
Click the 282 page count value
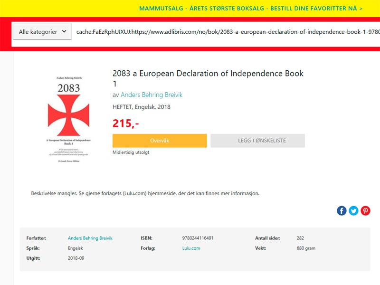pyautogui.click(x=300, y=238)
